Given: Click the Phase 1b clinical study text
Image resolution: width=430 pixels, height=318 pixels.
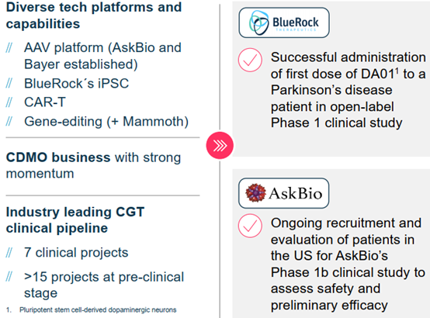Looking at the screenshot, I should 340,272.
